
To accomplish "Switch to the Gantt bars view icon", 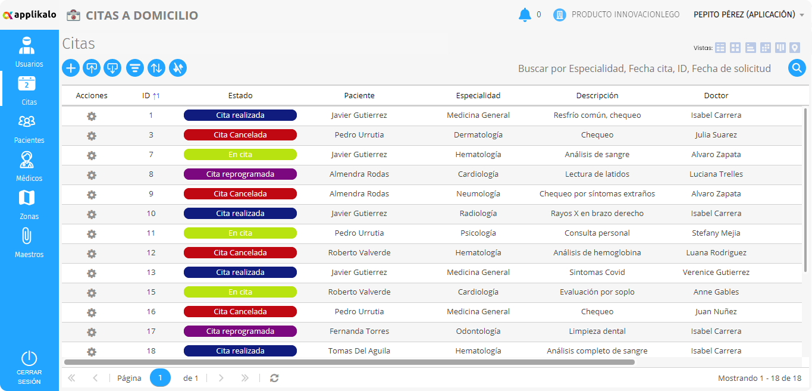I will (x=750, y=48).
